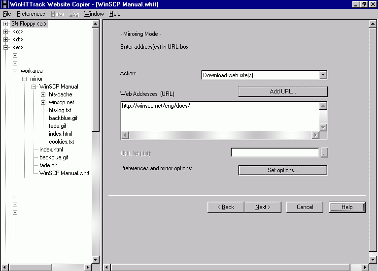Select fade.gif under WinSCP Manual folder
The height and width of the screenshot is (271, 378).
57,126
